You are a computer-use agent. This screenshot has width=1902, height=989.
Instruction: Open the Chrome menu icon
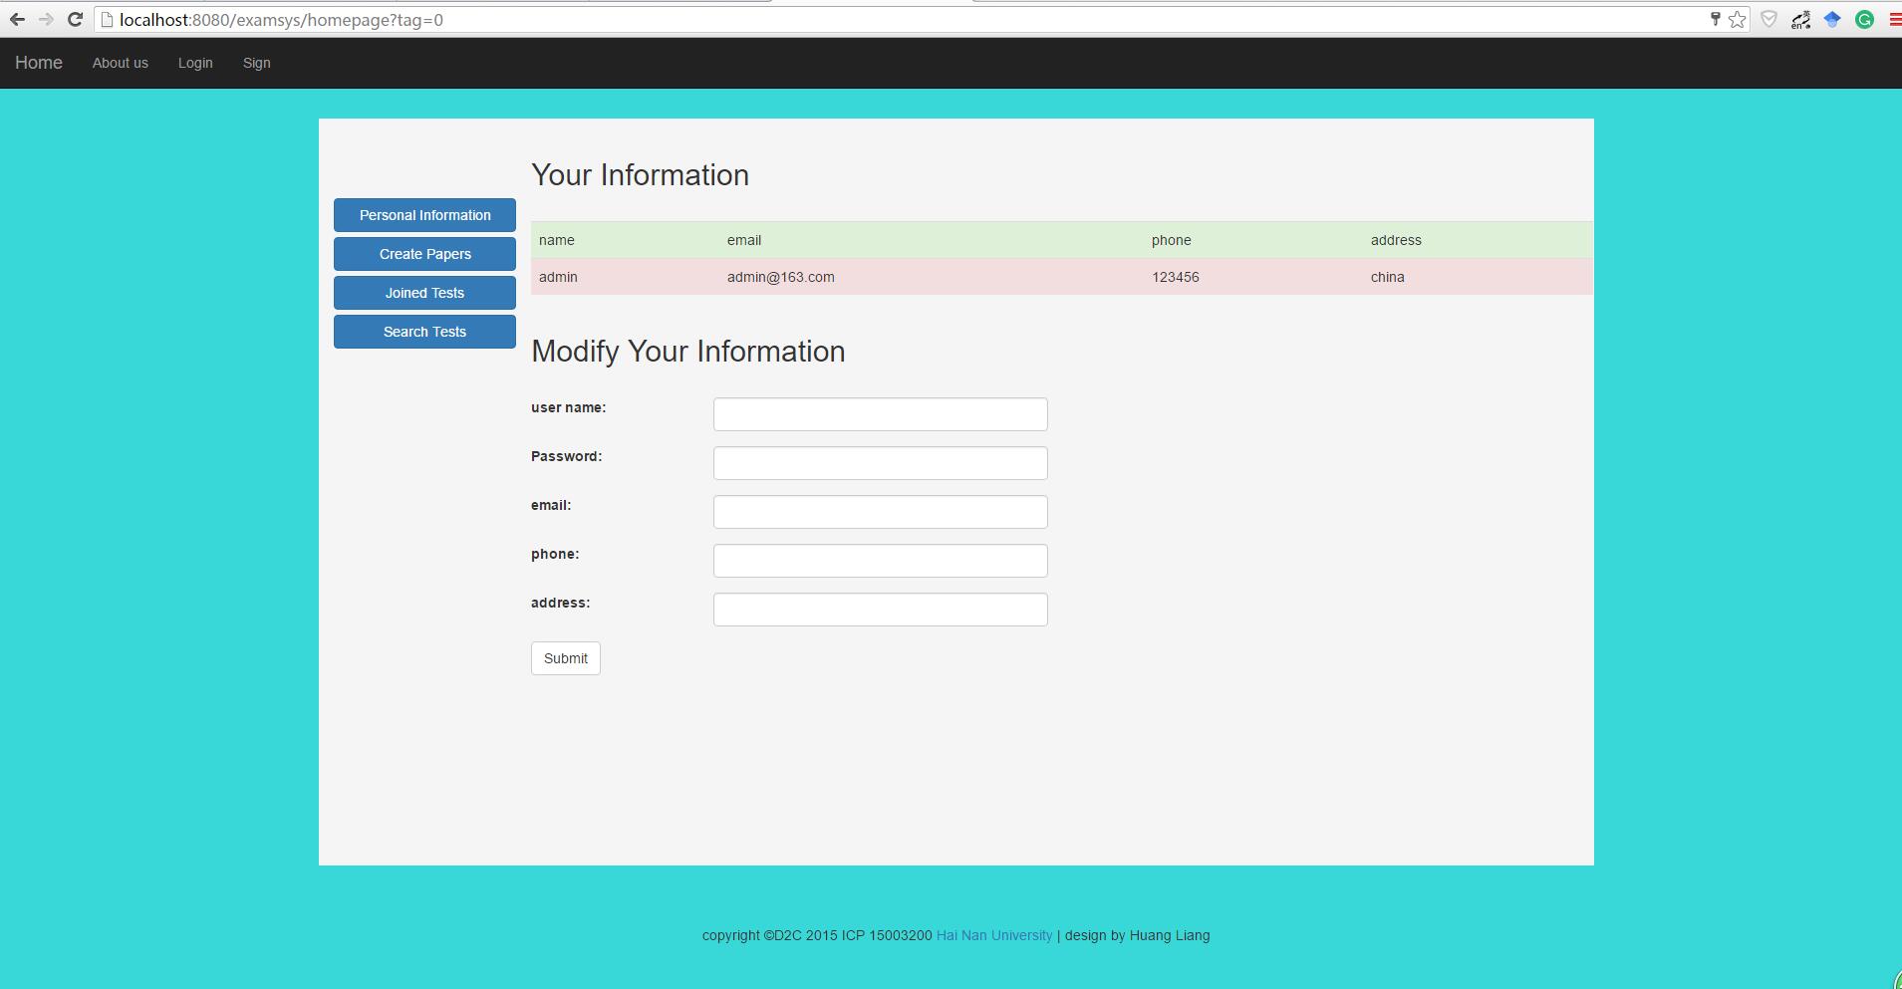(1894, 20)
